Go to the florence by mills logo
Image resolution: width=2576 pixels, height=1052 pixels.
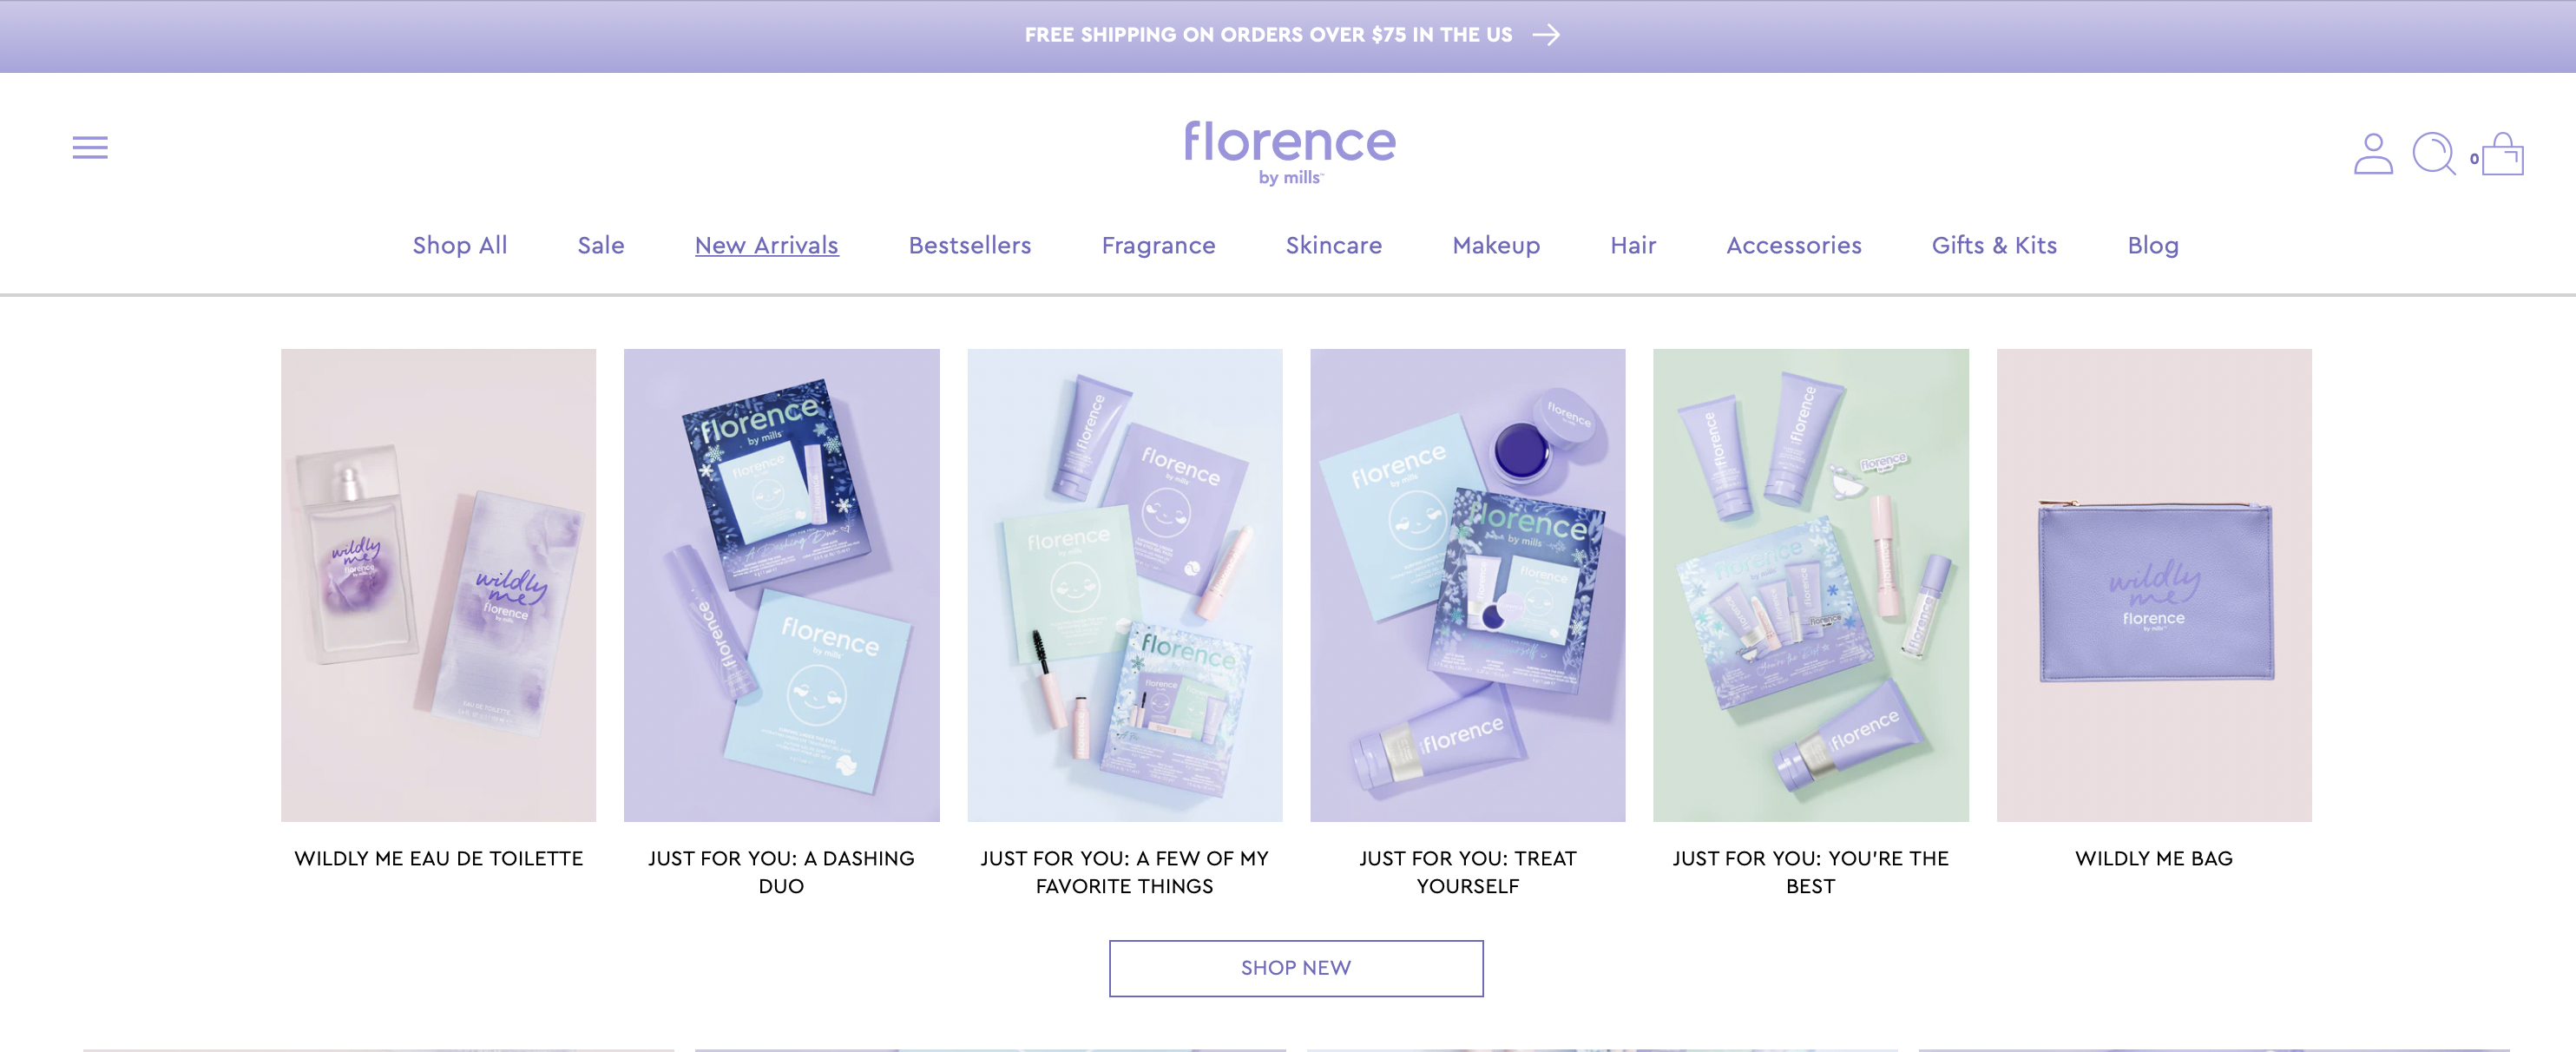1290,153
